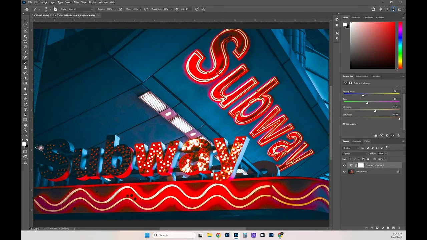Create new layer in Layers panel
427x240 pixels.
pyautogui.click(x=393, y=228)
